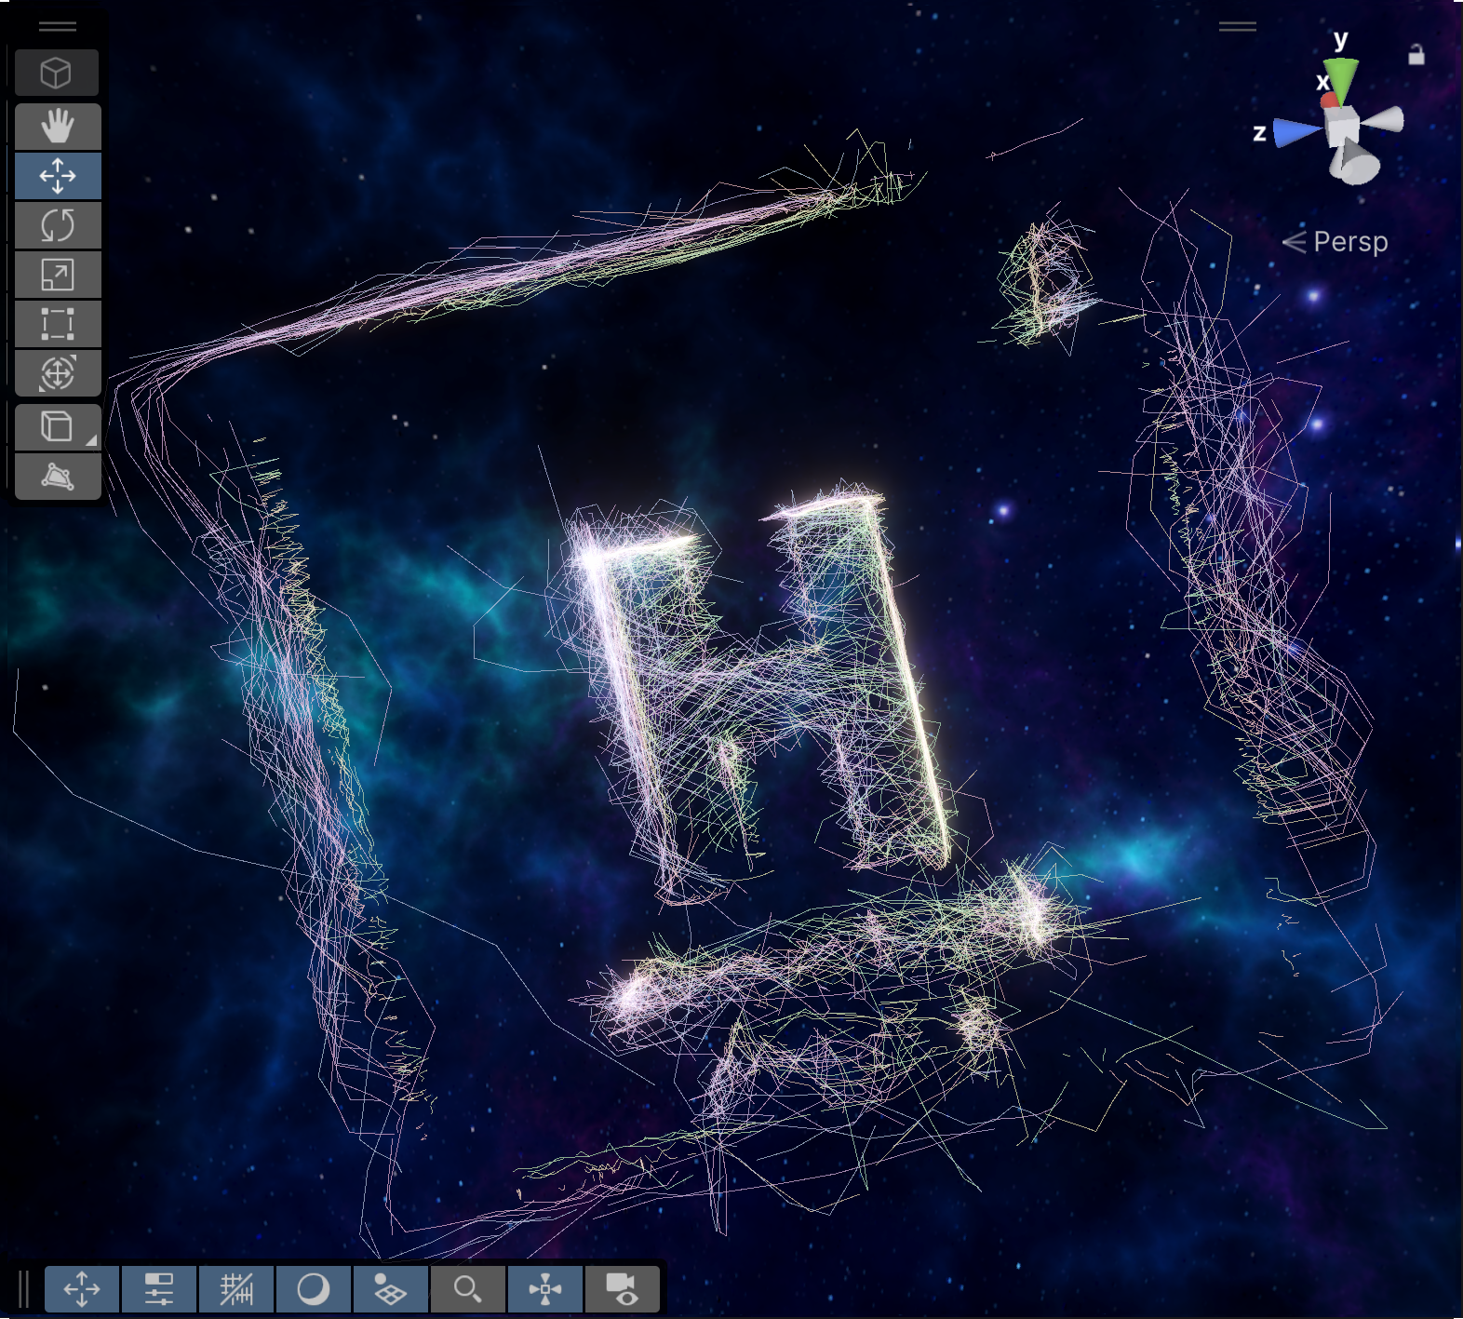Click the four-arrow icon in bottom toolbar
1463x1319 pixels.
pos(82,1289)
